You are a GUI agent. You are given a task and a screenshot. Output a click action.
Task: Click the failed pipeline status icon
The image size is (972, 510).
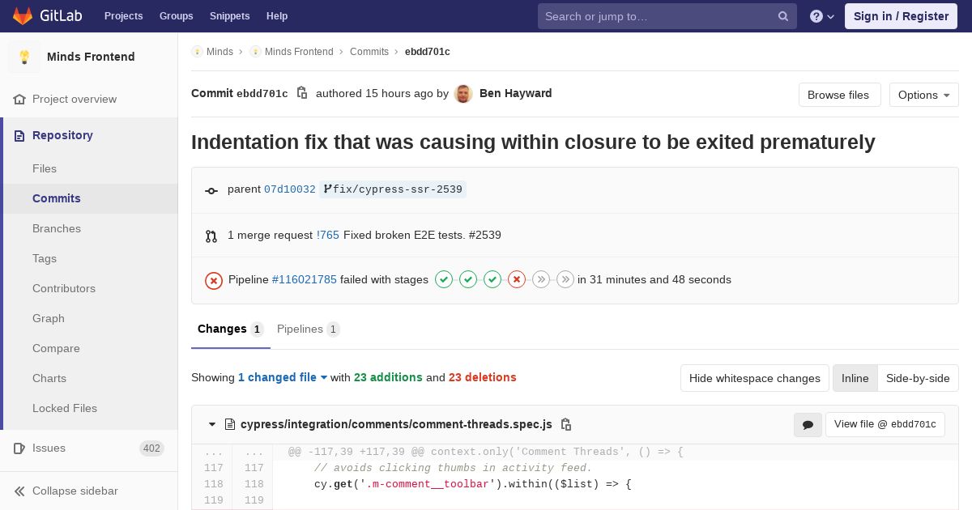pyautogui.click(x=214, y=280)
